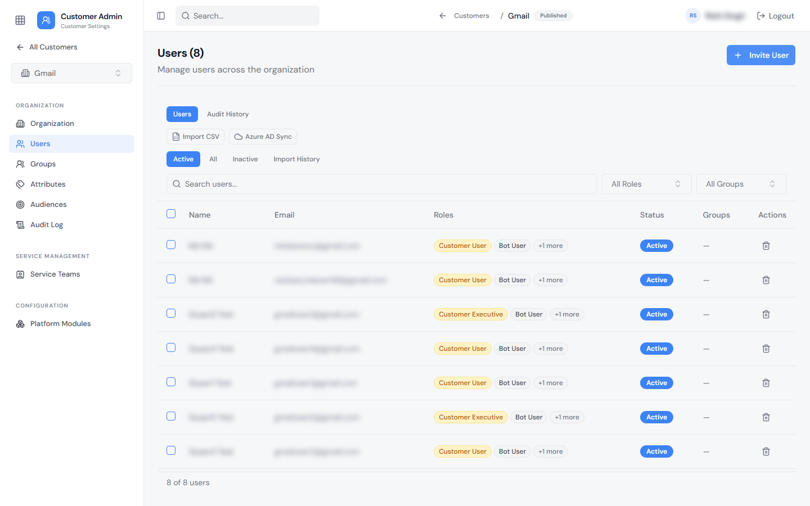
Task: Open the Attributes sidebar item
Action: click(71, 184)
